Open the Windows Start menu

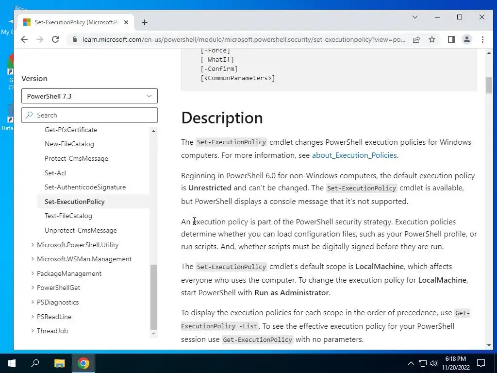click(12, 363)
